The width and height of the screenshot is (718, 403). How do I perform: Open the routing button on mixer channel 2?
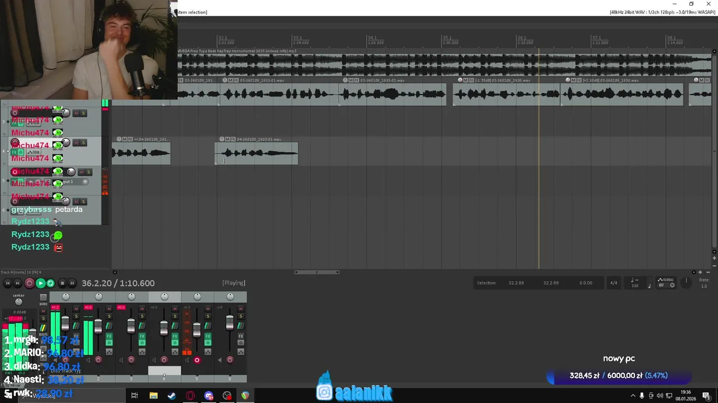(109, 326)
